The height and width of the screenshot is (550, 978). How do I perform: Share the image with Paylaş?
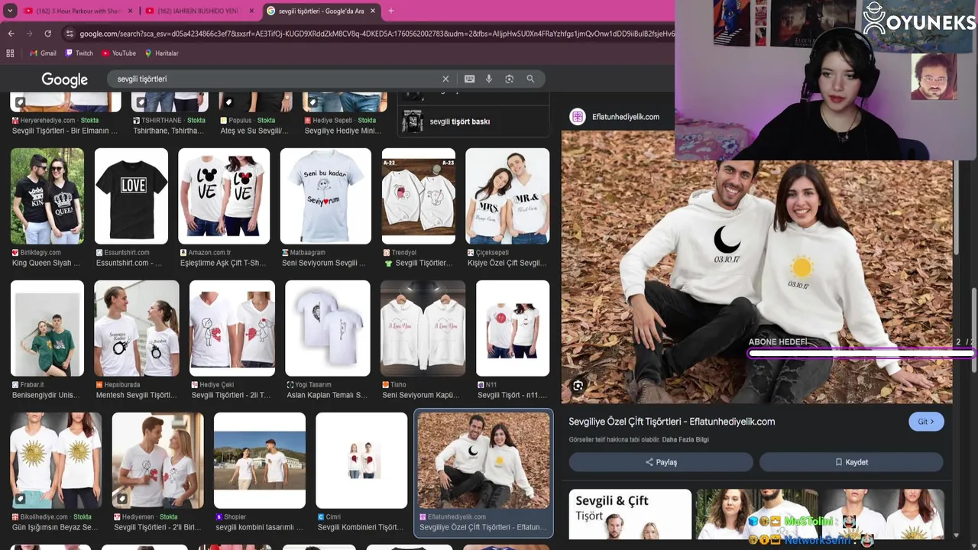pyautogui.click(x=661, y=462)
